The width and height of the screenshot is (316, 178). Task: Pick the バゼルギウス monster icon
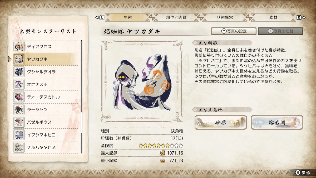[x=19, y=122]
